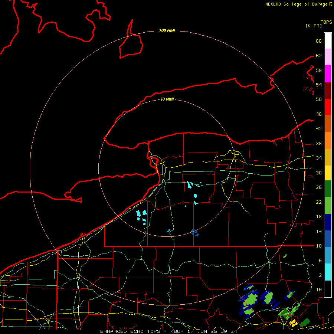Click the '10' scale value
The width and height of the screenshot is (334, 334).
(x=319, y=246)
